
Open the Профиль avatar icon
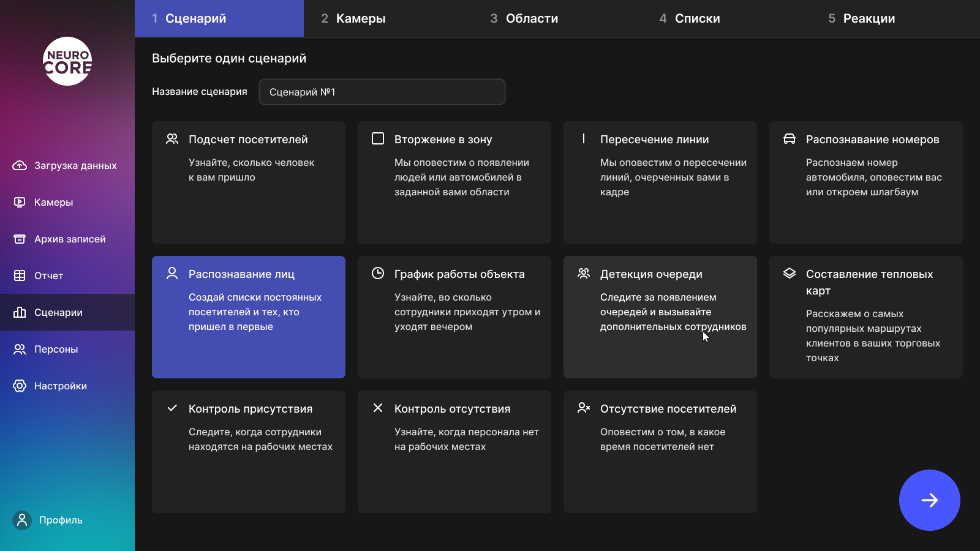[x=22, y=520]
